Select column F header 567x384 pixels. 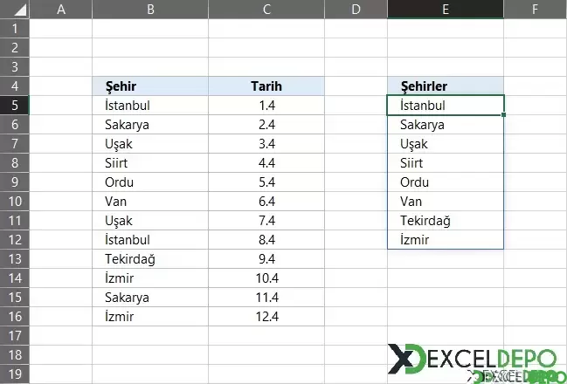(535, 9)
